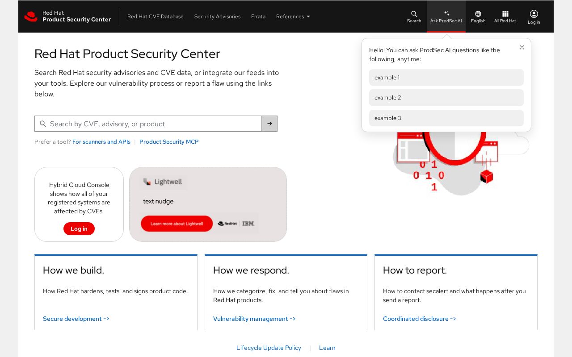Open the Errata navigation item
This screenshot has height=357, width=572.
click(x=258, y=17)
